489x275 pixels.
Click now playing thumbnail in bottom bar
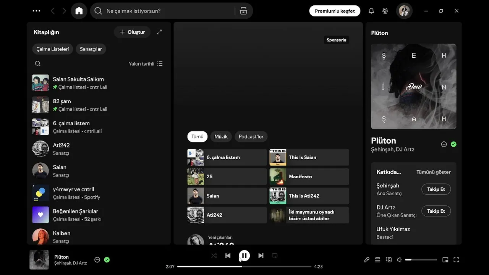pos(39,260)
